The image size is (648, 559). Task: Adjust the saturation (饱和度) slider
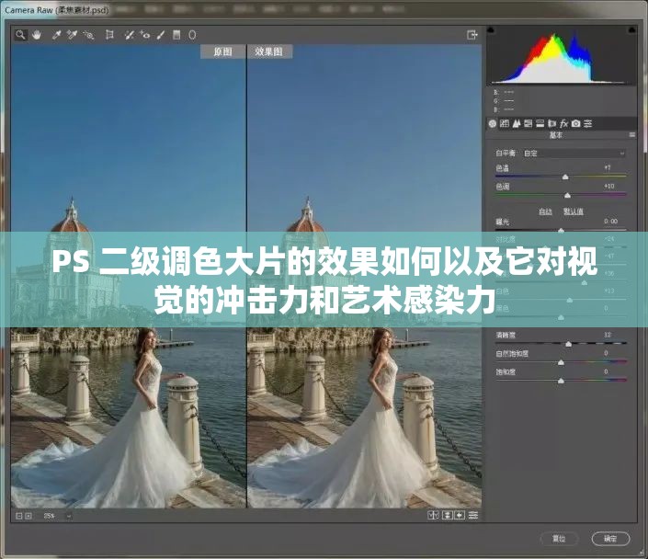pyautogui.click(x=561, y=381)
